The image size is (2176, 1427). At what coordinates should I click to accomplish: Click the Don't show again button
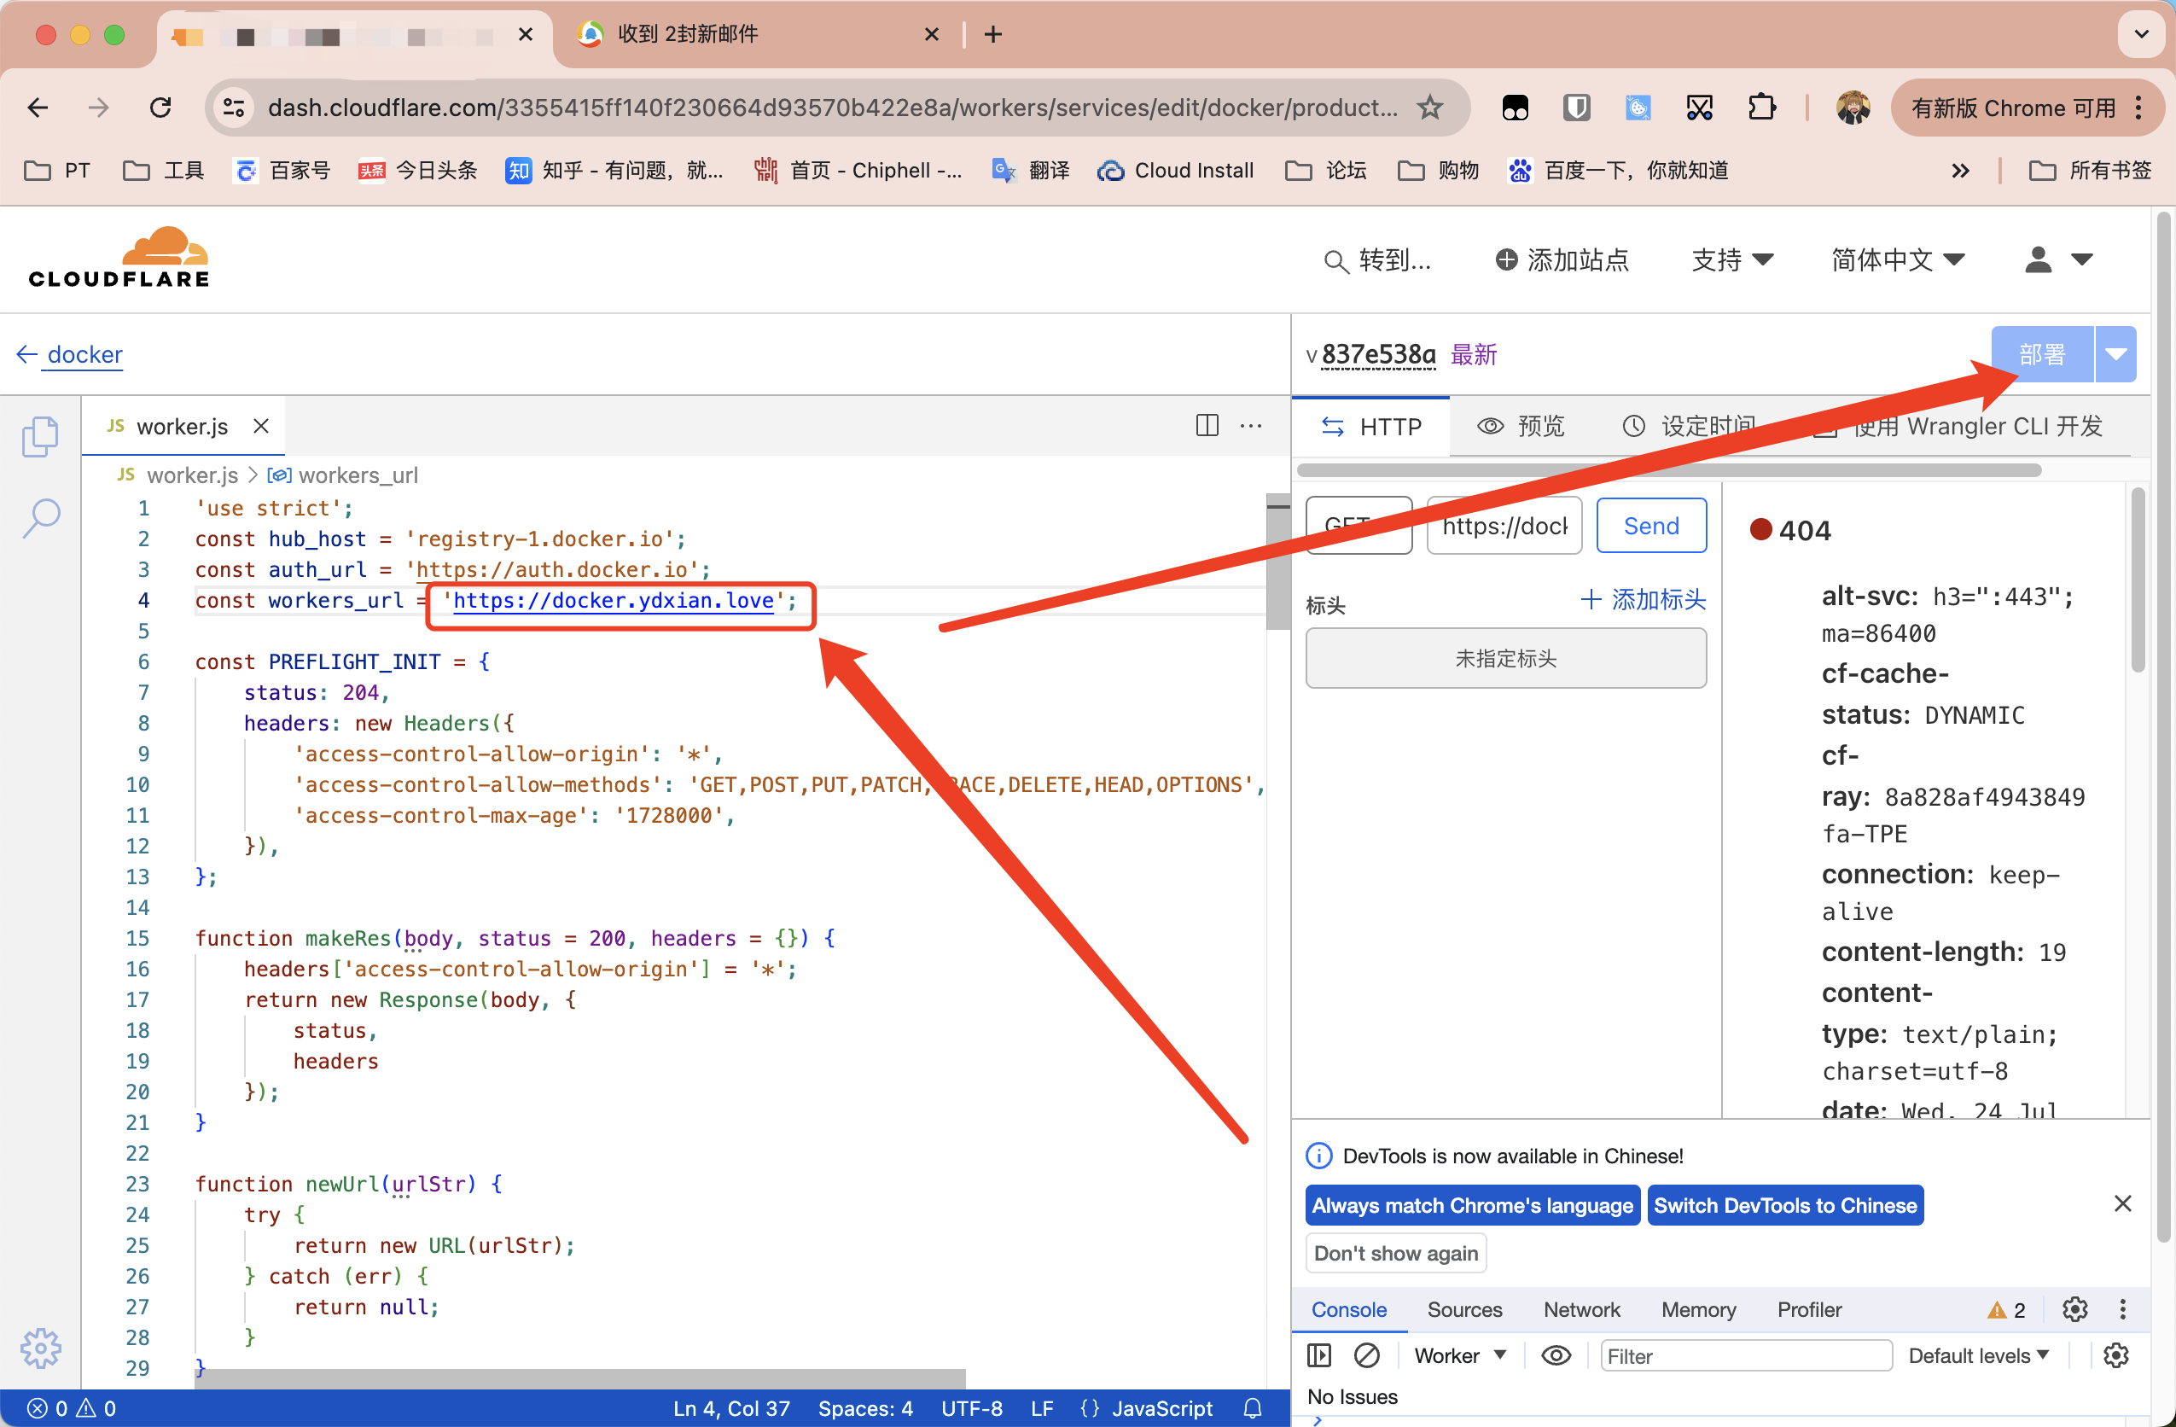[x=1396, y=1252]
